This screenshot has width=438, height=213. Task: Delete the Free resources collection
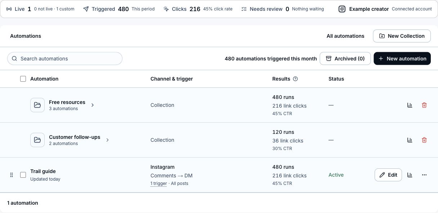424,105
